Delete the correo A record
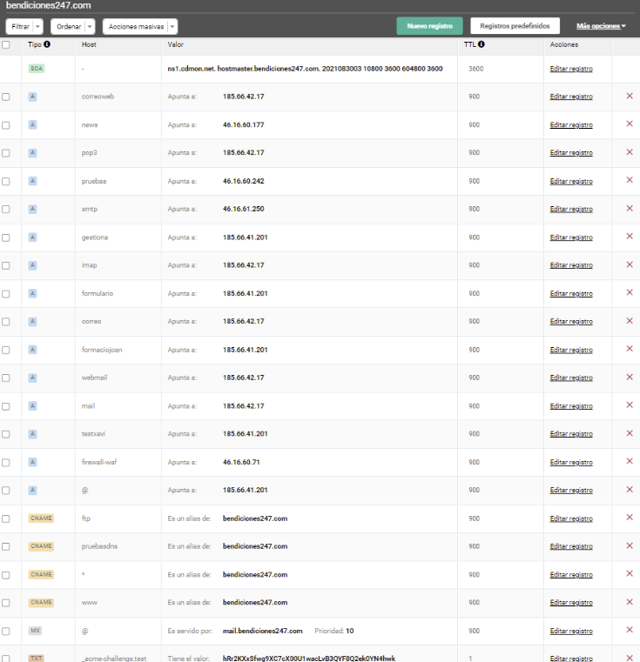Screen dimensions: 640x662 [x=630, y=321]
